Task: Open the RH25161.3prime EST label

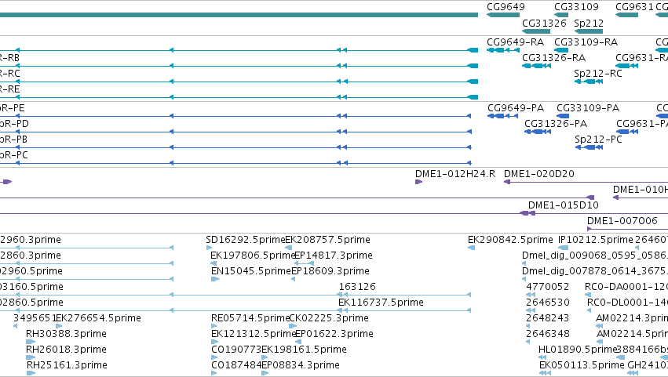Action: (67, 365)
